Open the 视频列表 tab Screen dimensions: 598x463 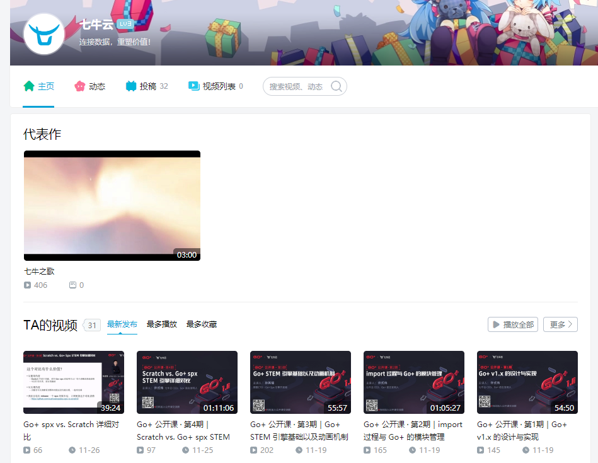[216, 86]
